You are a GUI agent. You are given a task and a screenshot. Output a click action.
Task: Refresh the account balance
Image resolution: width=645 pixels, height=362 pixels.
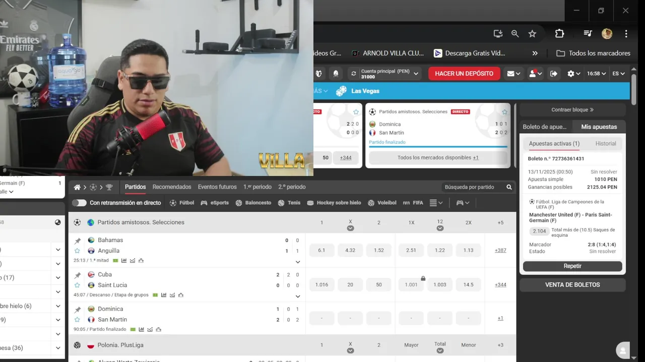pyautogui.click(x=353, y=73)
